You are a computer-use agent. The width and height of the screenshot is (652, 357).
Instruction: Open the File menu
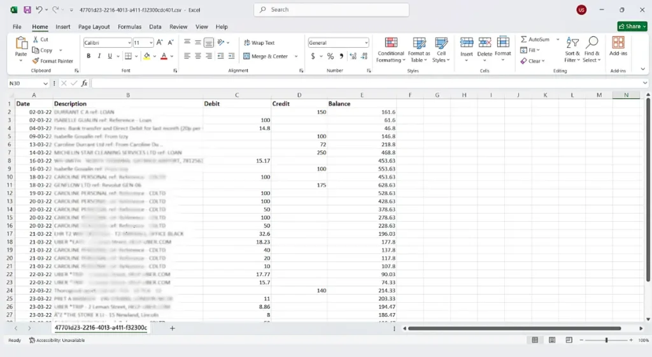(x=17, y=27)
